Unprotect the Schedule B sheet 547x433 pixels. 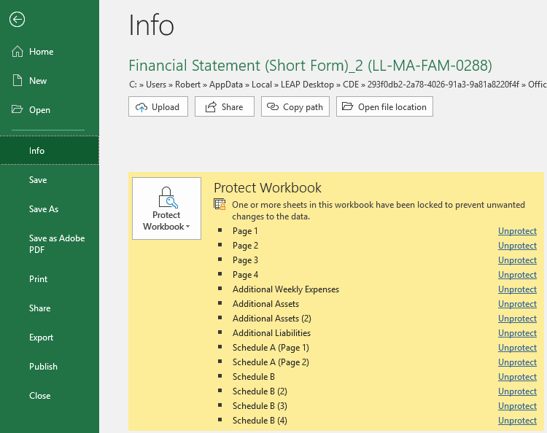point(517,377)
